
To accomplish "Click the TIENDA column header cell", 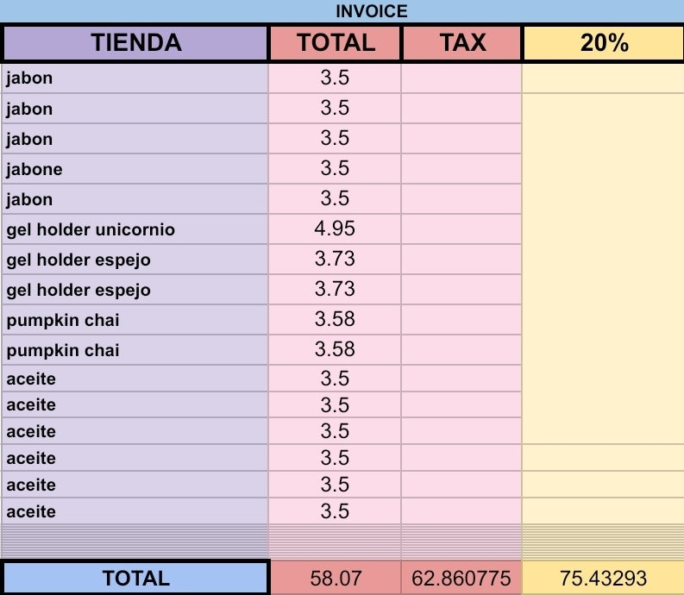I will pos(135,43).
